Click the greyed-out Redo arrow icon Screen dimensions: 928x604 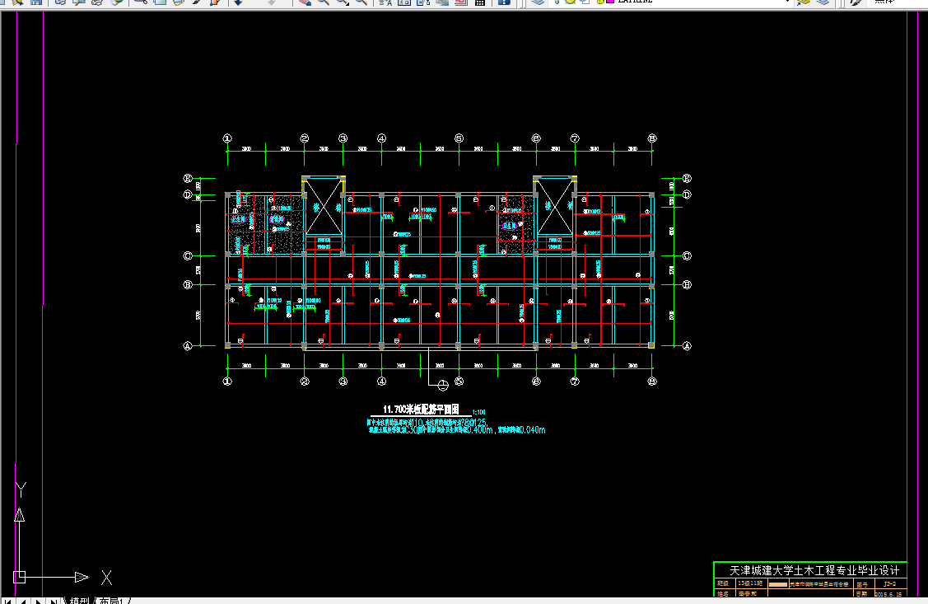point(271,2)
